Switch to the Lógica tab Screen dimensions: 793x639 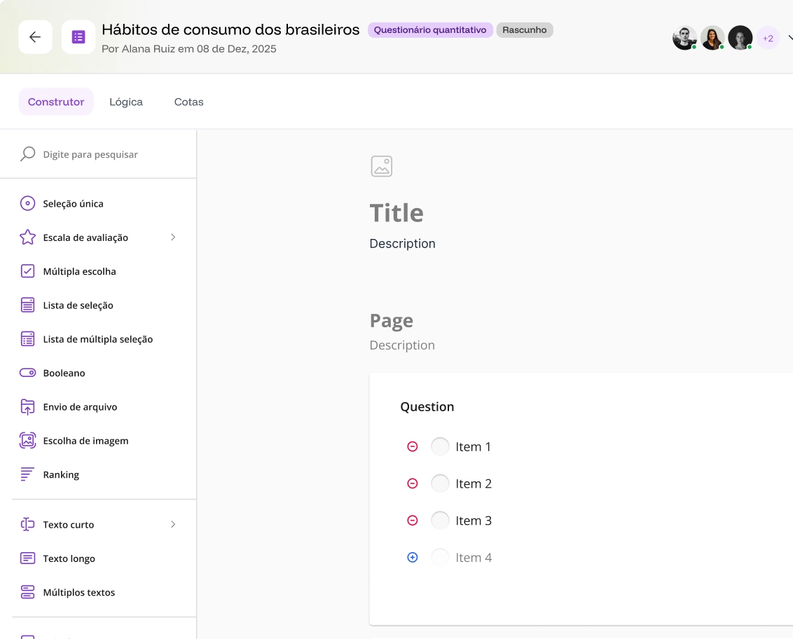pyautogui.click(x=126, y=102)
